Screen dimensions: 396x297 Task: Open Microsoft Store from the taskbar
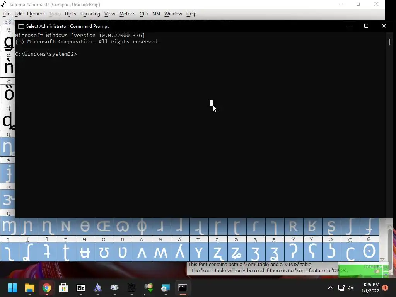click(64, 288)
